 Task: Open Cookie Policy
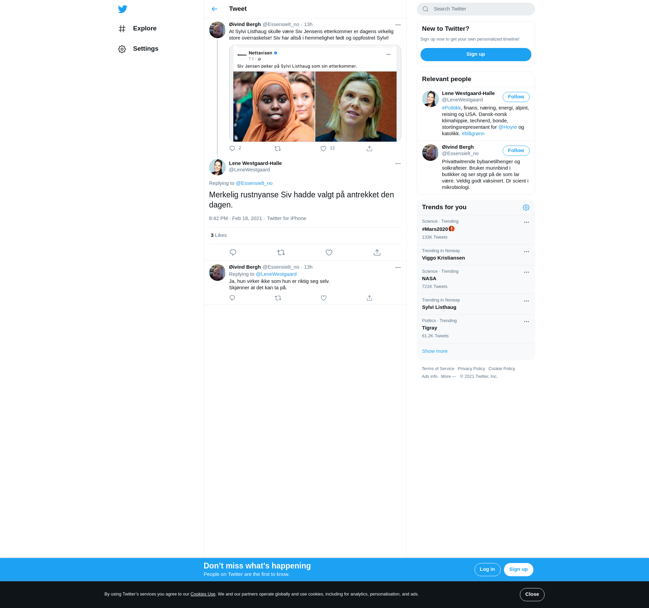coord(501,369)
